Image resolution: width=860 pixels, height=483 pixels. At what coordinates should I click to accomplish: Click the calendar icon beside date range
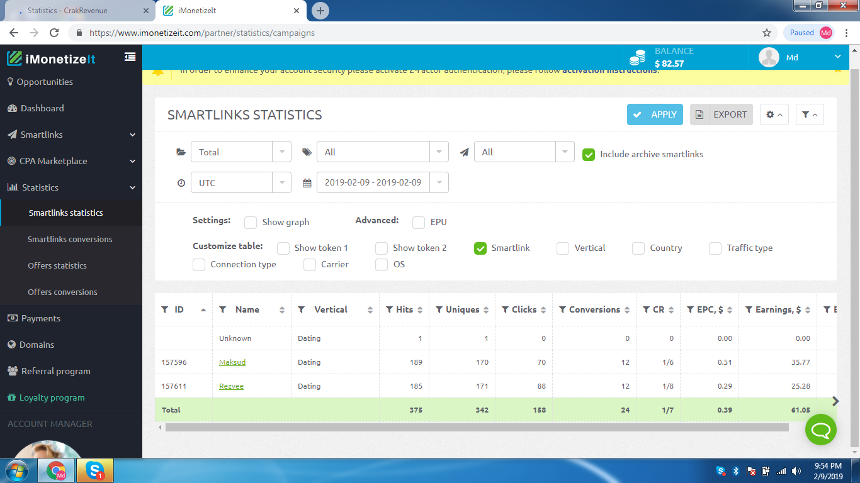307,183
